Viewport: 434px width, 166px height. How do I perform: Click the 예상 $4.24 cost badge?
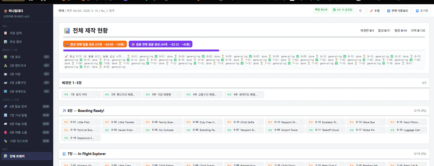(321, 10)
